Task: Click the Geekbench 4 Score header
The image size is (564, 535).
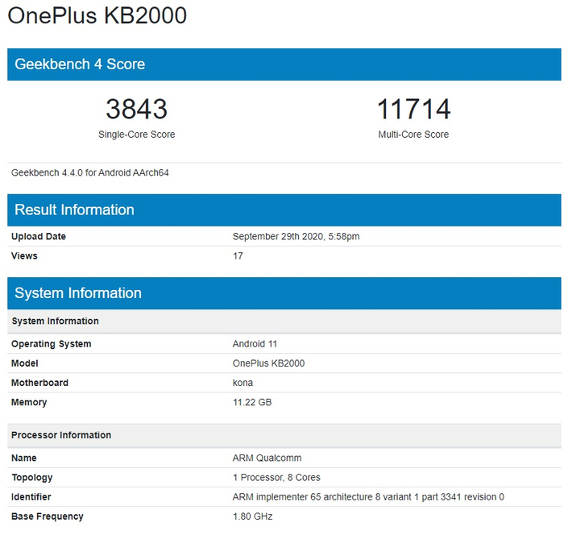Action: (x=80, y=64)
